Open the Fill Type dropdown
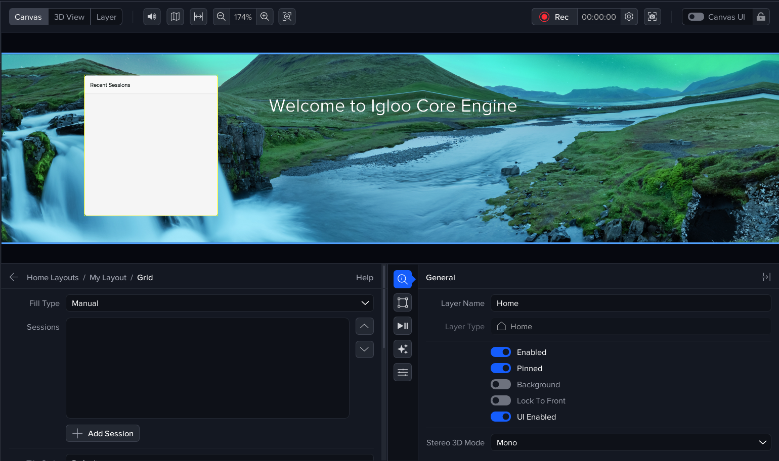Viewport: 779px width, 461px height. [220, 303]
